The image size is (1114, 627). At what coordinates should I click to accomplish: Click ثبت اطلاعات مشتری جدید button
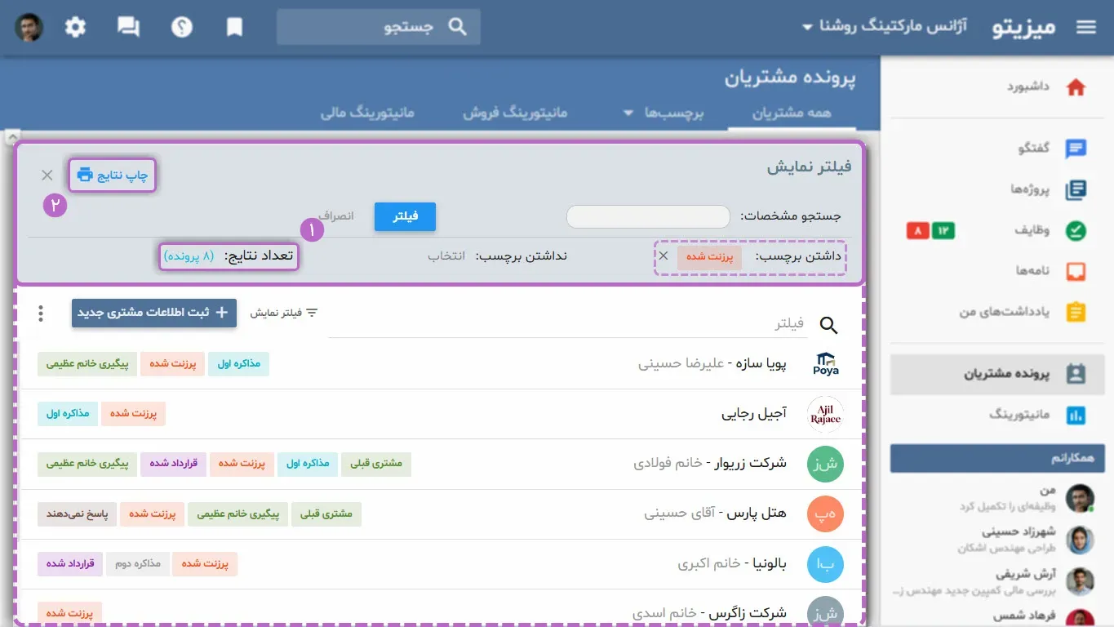click(154, 313)
